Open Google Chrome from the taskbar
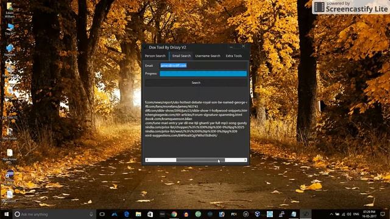390x219 pixels. coord(174,214)
